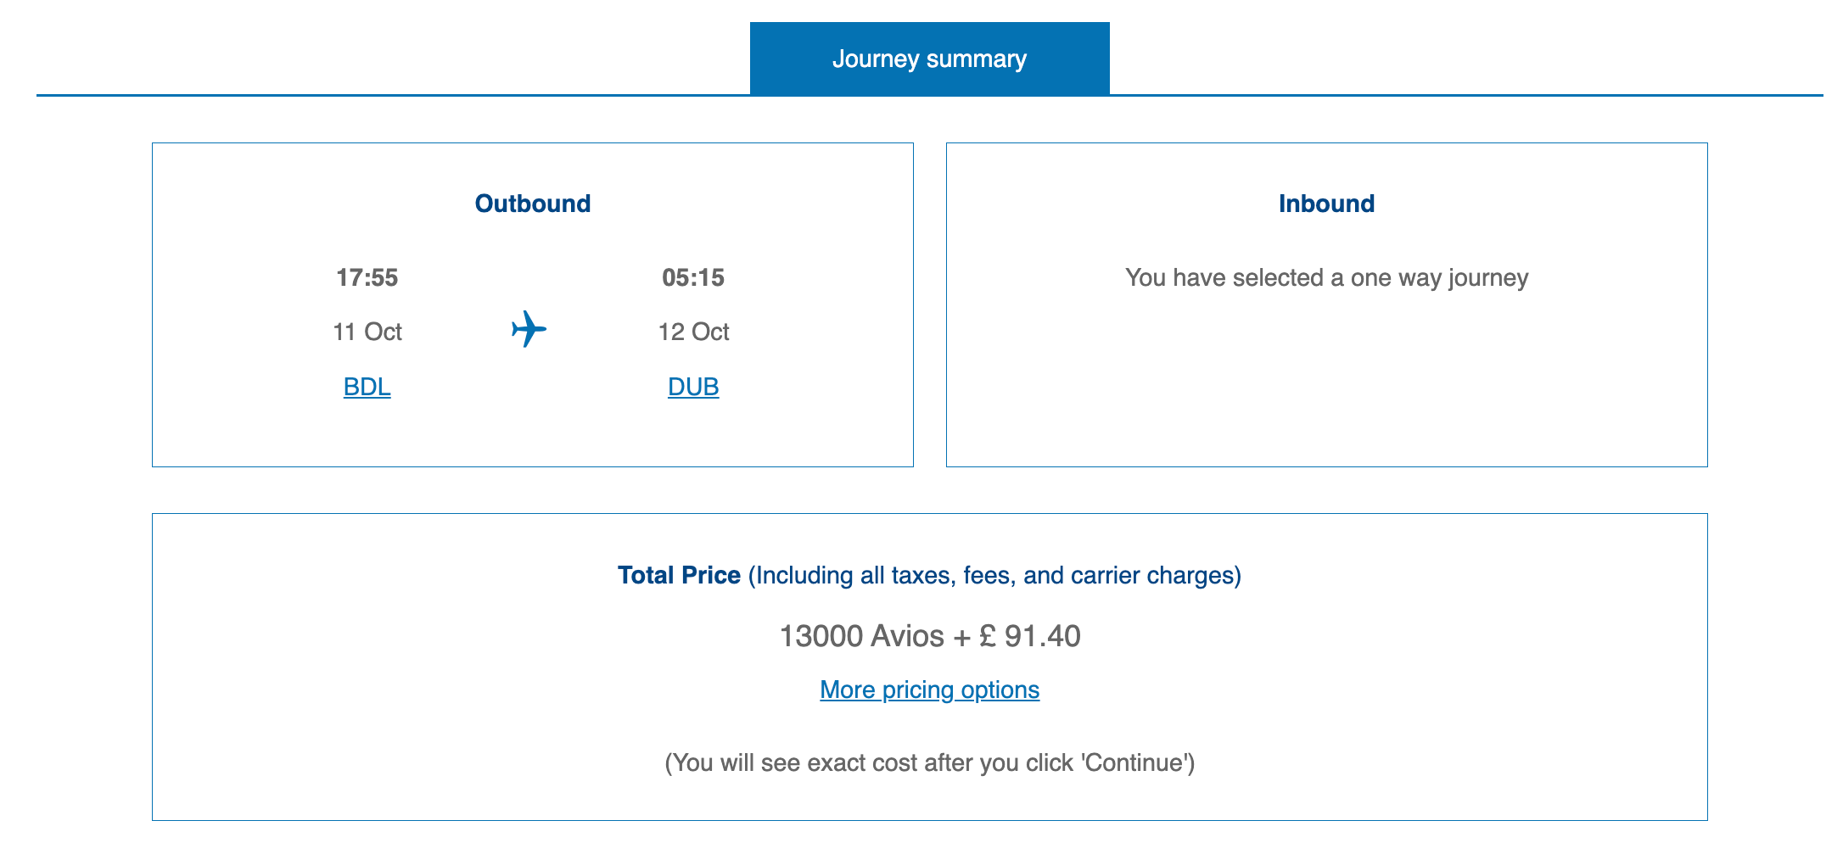Open the BDL departure airport link
This screenshot has width=1843, height=843.
[x=367, y=387]
